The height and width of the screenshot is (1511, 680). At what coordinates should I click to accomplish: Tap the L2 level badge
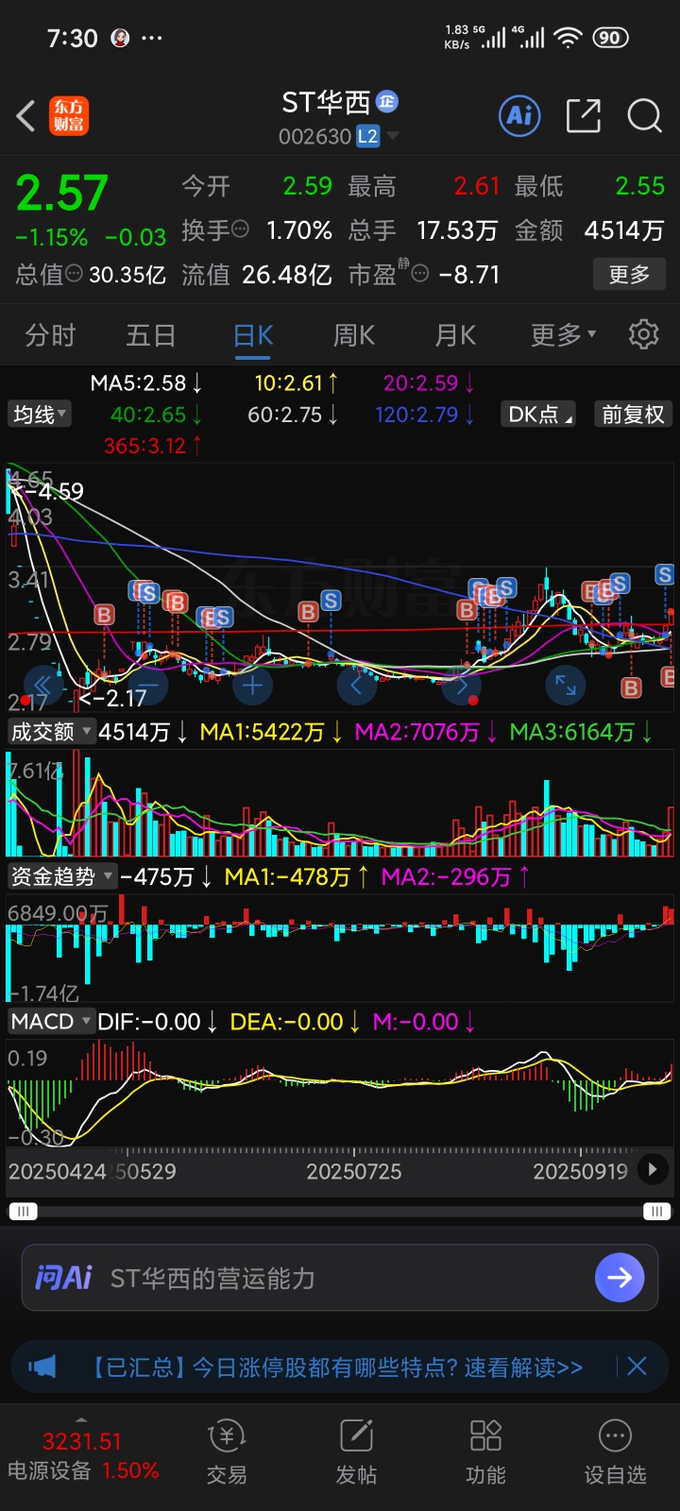(x=367, y=137)
